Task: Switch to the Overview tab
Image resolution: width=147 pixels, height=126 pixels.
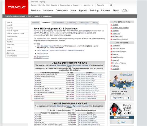Action: click(36, 23)
